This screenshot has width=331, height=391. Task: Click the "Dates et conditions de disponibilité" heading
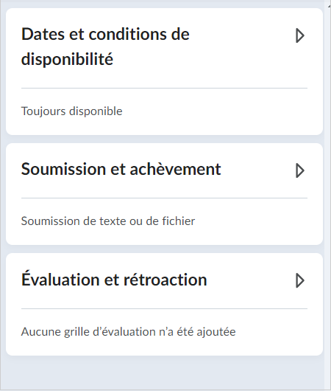[x=105, y=46]
